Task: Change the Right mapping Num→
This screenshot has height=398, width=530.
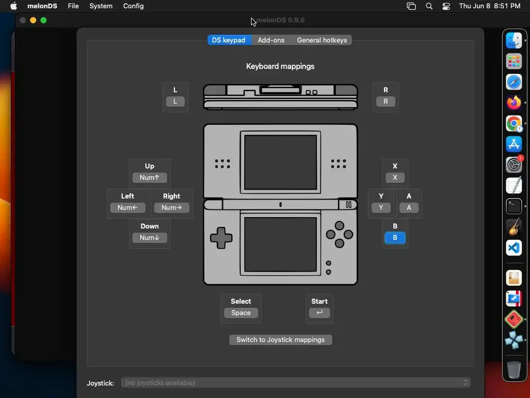Action: coord(172,208)
